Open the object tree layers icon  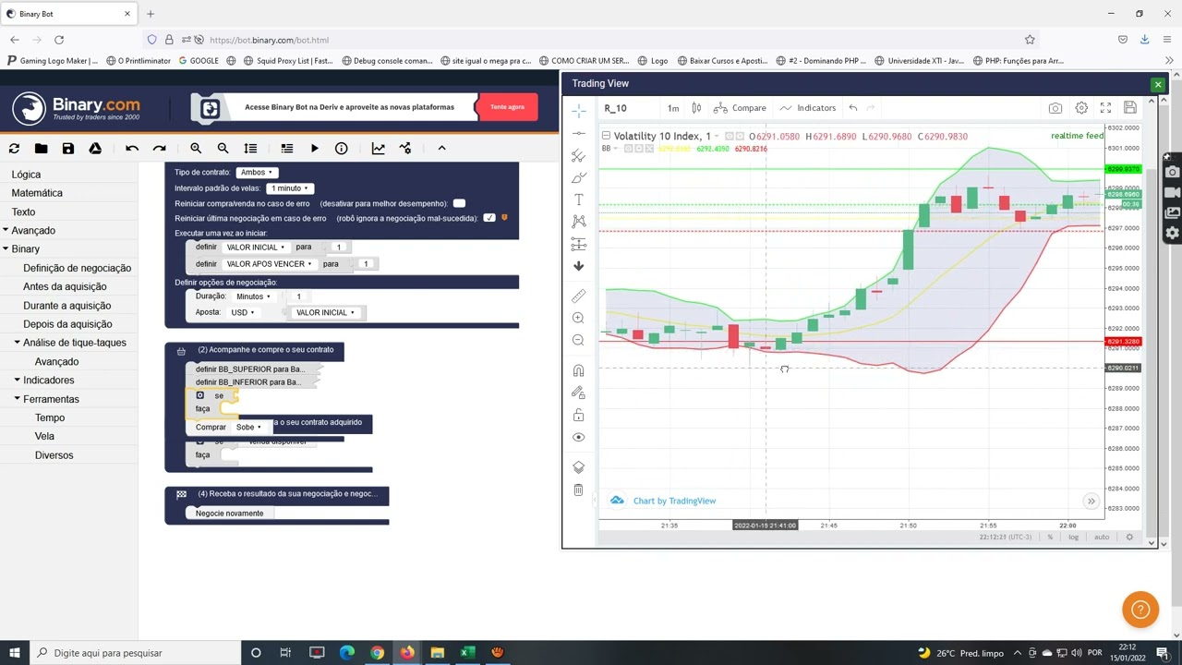(x=578, y=467)
